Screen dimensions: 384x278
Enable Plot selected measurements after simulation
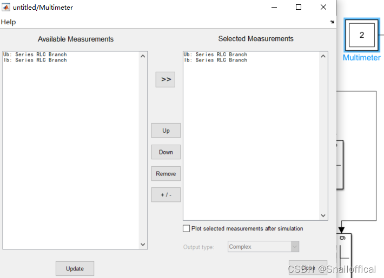click(186, 228)
